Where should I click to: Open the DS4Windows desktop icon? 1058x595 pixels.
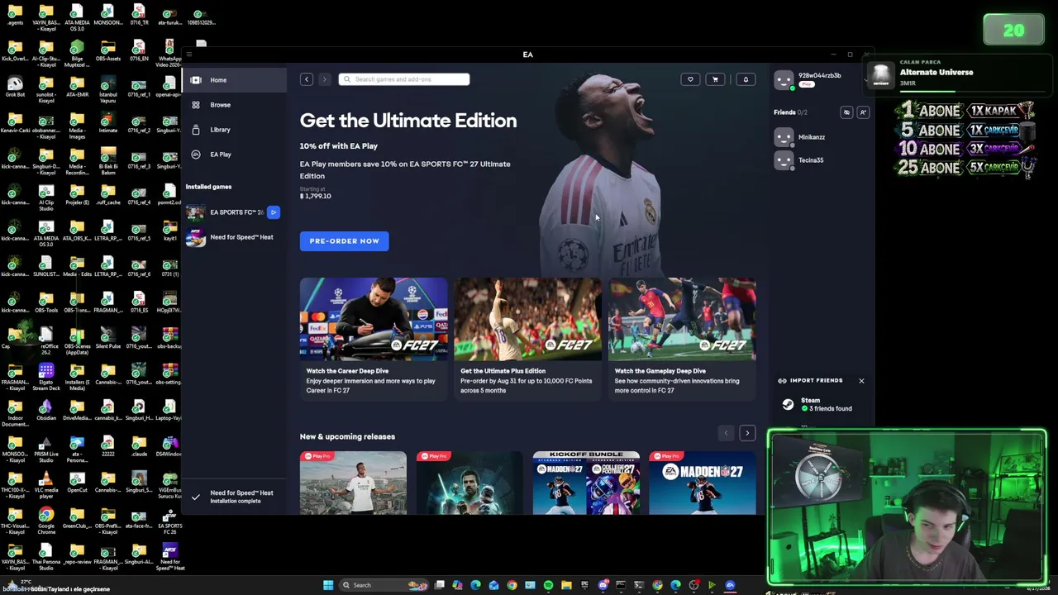tap(169, 446)
